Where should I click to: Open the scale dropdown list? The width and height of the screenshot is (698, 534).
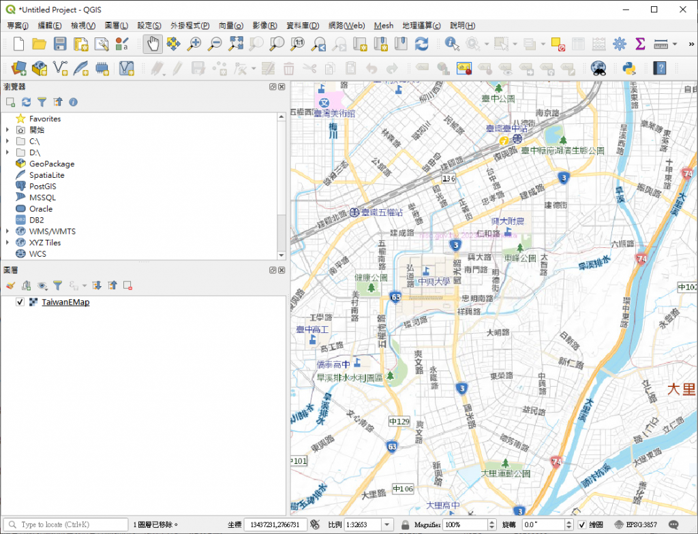point(387,524)
